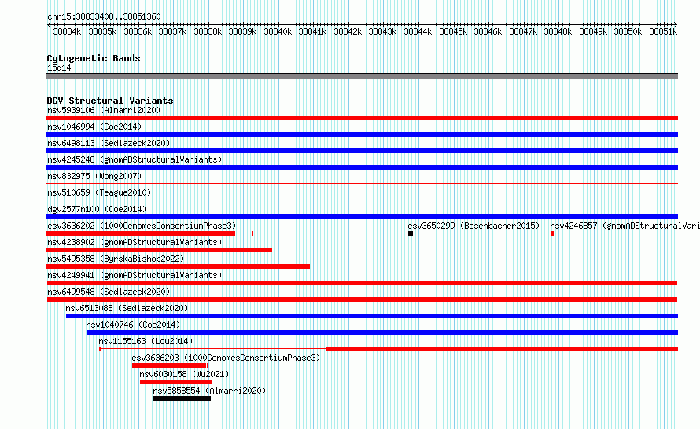Click the thin red line under nsv510659
The image size is (700, 429).
(x=362, y=200)
